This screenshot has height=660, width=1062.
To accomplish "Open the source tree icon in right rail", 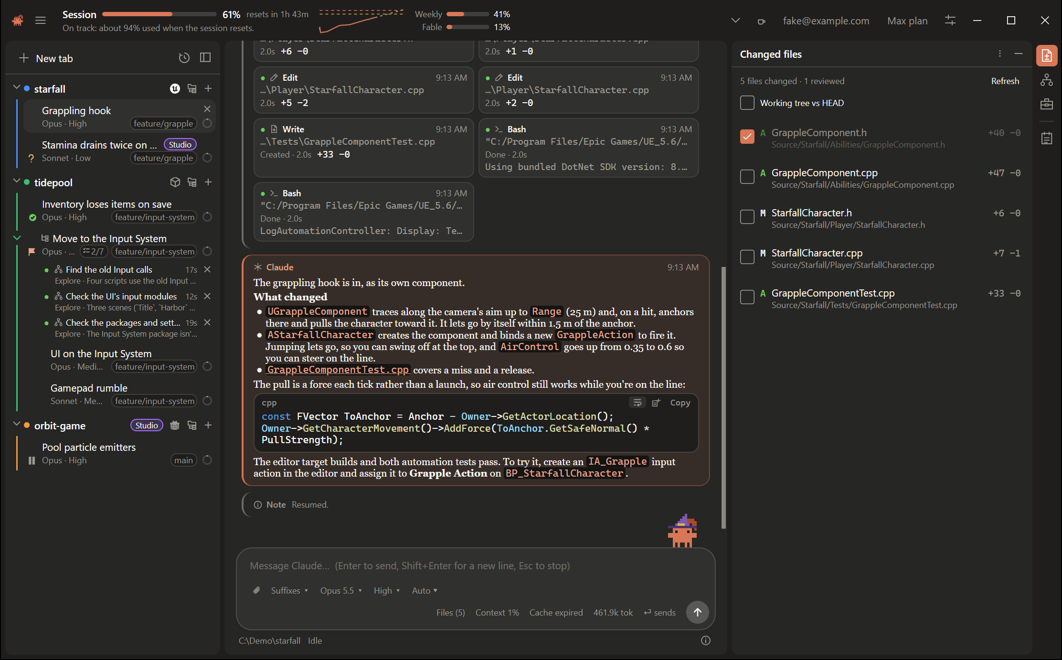I will pos(1046,80).
